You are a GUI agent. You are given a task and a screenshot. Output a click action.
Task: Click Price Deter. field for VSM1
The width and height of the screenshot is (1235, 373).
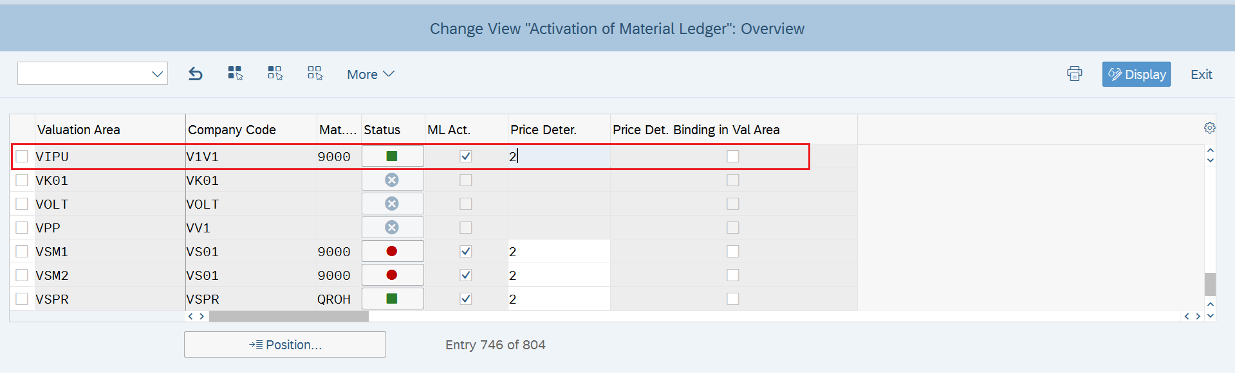[x=559, y=252]
